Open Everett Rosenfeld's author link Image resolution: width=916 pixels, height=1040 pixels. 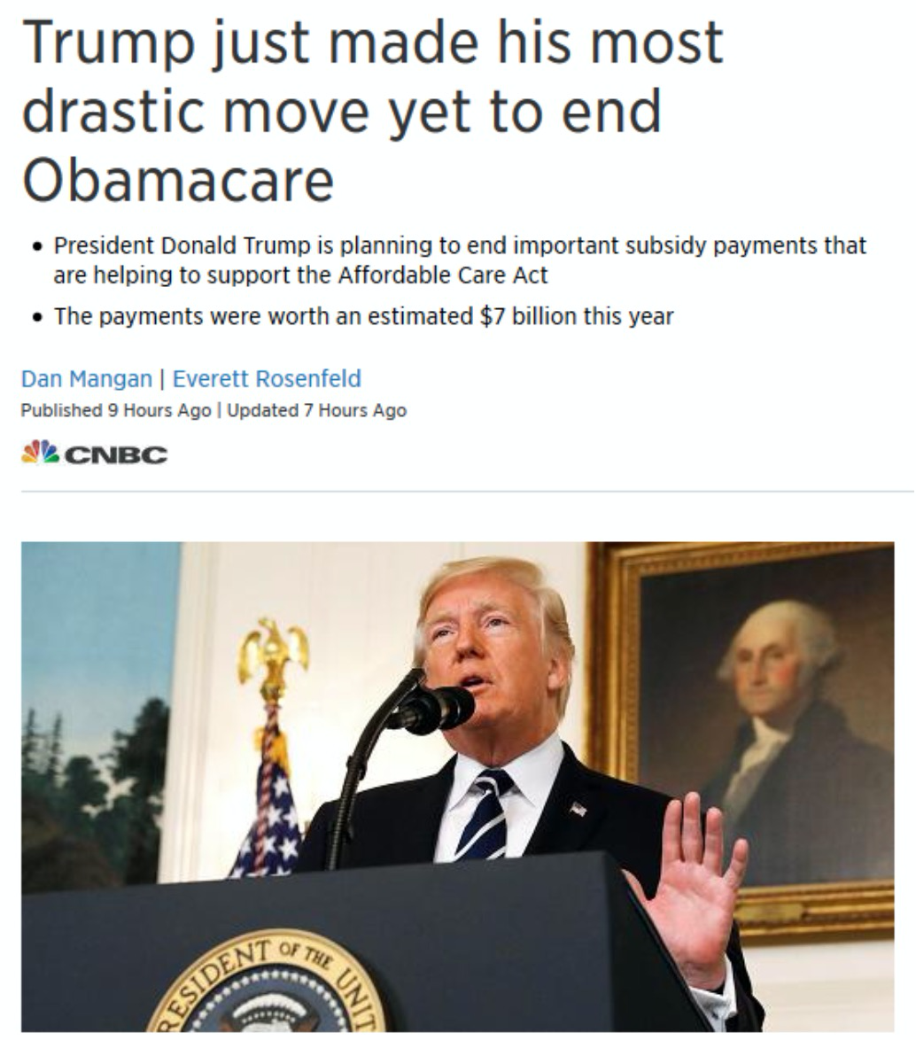point(267,379)
